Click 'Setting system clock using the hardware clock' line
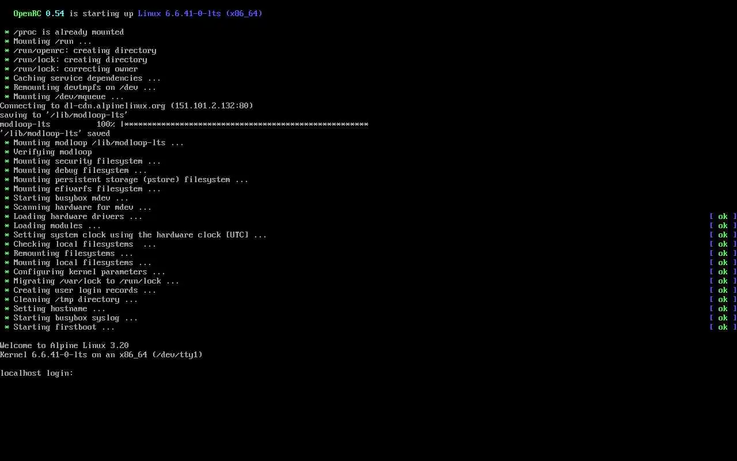 136,235
